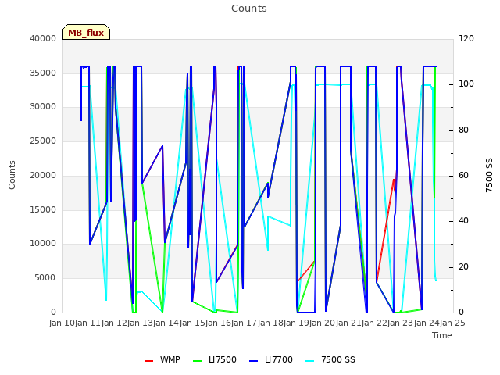Click the 80 tick on right axis
This screenshot has width=500, height=375.
click(x=463, y=130)
